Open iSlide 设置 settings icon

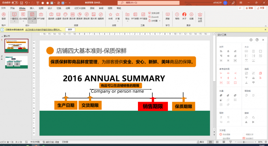pyautogui.click(x=192, y=16)
